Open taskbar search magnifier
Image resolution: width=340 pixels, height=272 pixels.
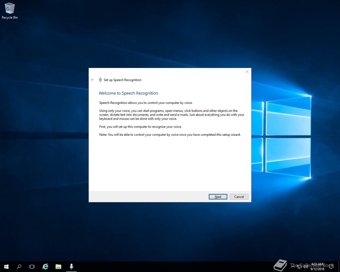pyautogui.click(x=19, y=266)
